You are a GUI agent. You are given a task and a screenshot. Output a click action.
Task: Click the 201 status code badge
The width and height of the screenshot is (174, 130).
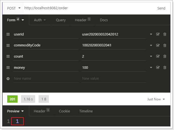click(13, 99)
